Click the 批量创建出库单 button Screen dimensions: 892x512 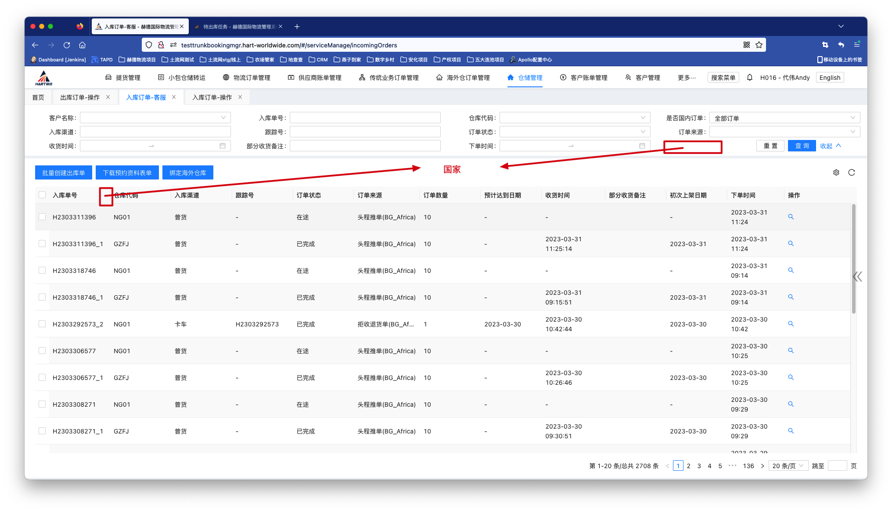[64, 173]
